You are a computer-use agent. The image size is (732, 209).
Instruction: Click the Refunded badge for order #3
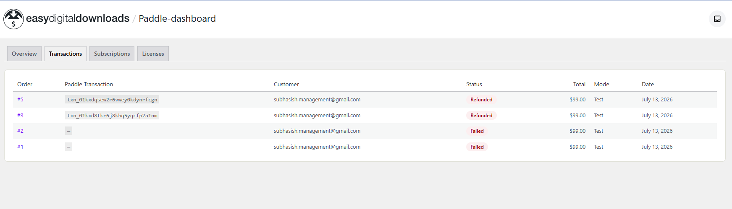pyautogui.click(x=481, y=116)
